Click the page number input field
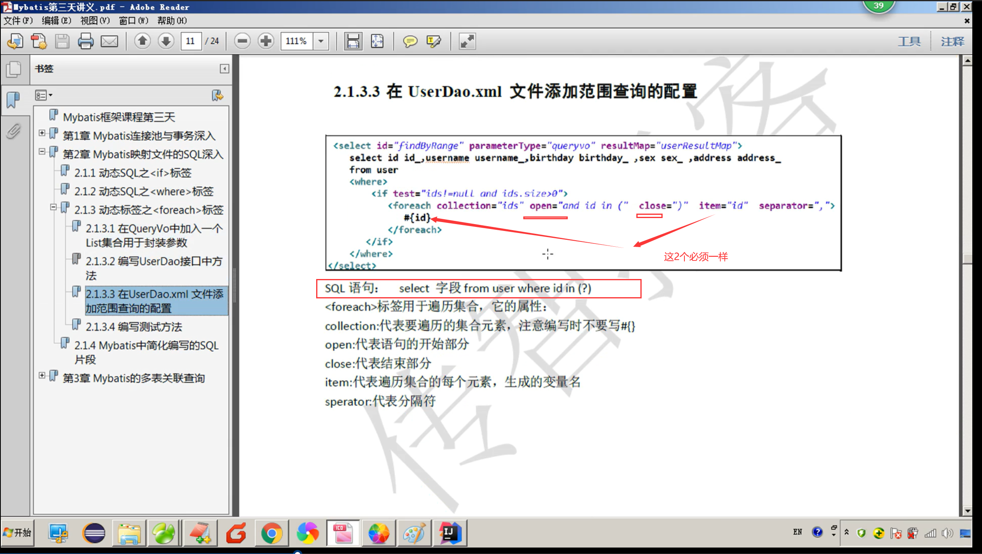The width and height of the screenshot is (982, 554). point(191,41)
